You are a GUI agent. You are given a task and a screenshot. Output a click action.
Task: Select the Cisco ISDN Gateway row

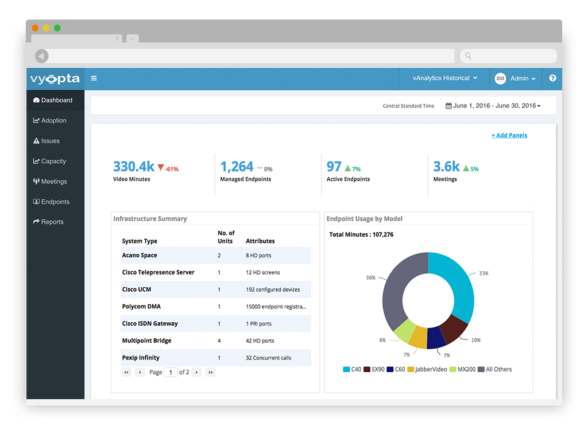click(216, 324)
